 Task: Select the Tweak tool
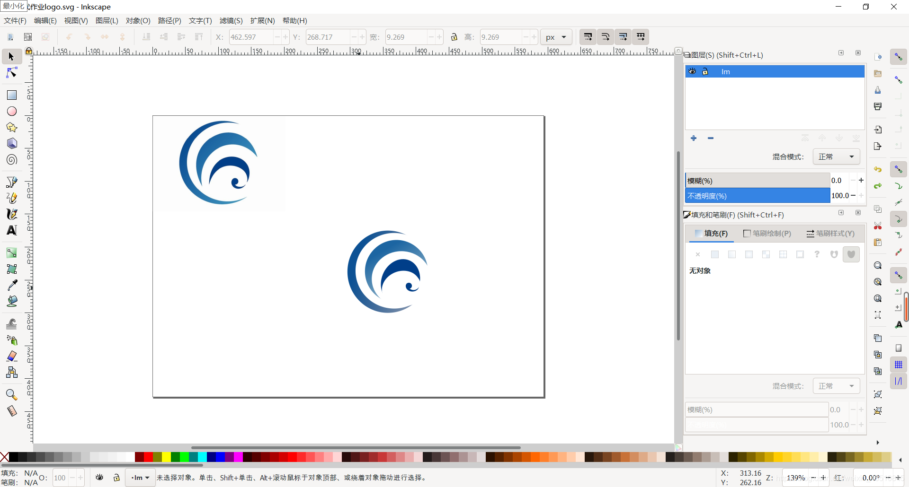[11, 324]
